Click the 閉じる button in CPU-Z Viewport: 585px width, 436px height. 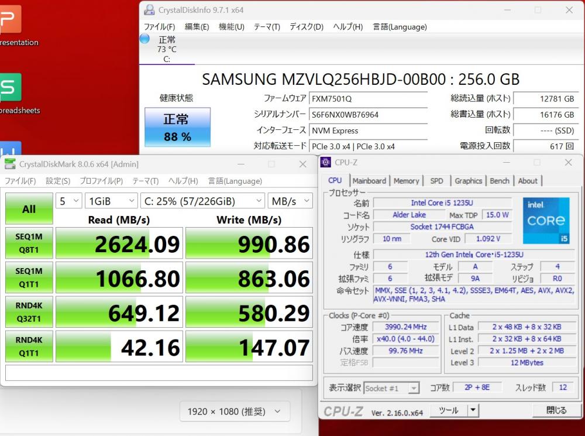point(556,410)
